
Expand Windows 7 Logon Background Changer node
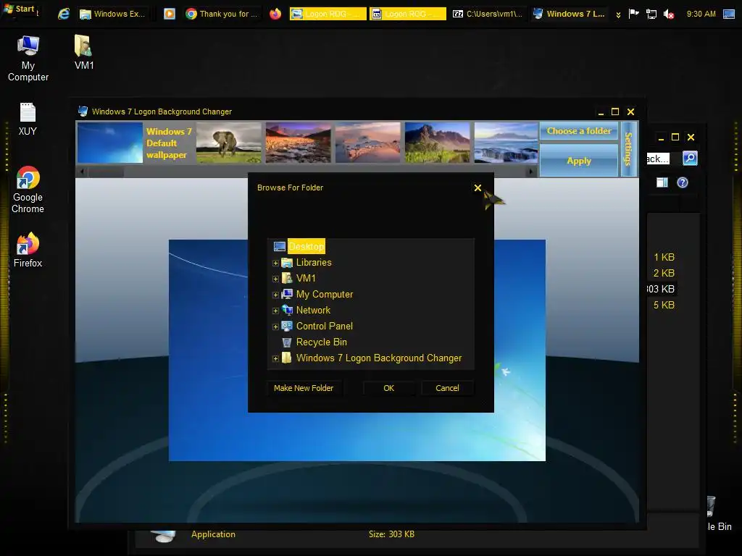[x=275, y=359]
